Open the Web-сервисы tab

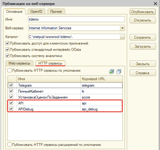click(x=19, y=63)
